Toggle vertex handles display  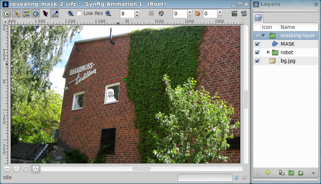coord(17,14)
